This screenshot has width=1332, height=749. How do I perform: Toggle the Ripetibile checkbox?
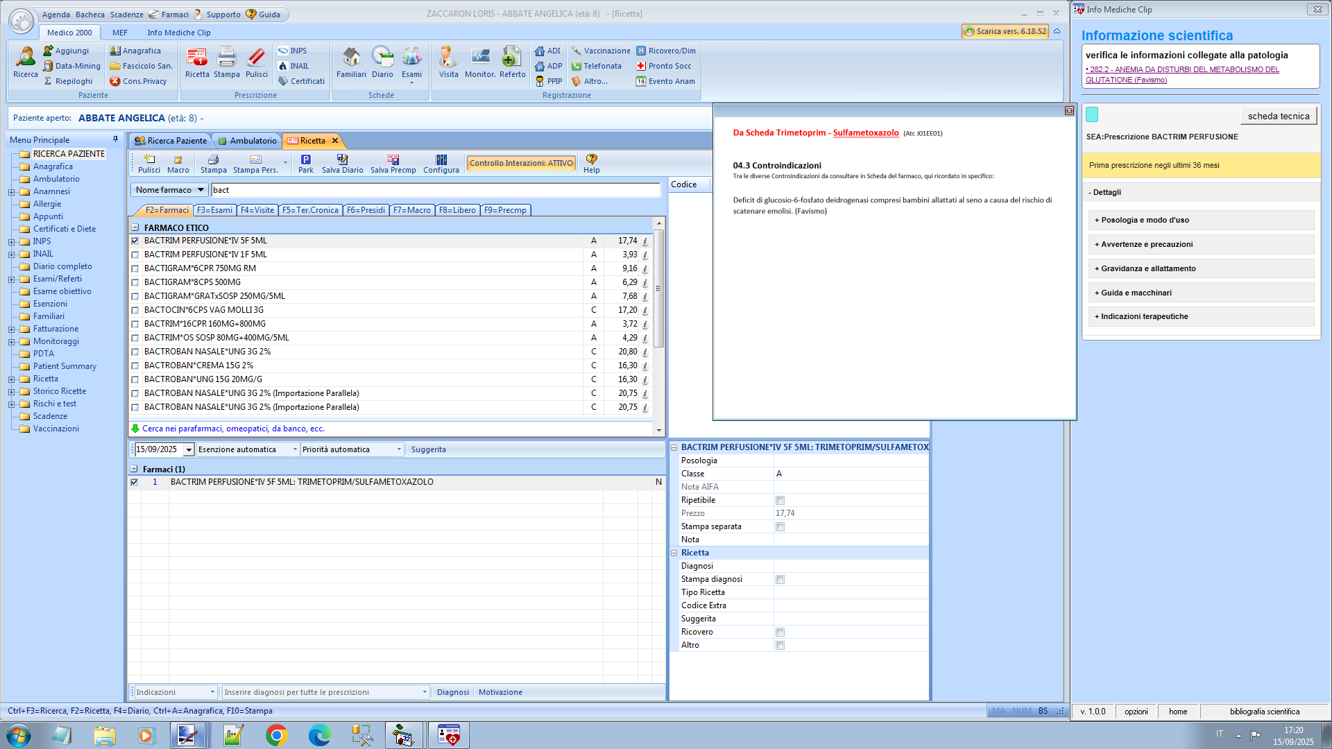coord(780,501)
